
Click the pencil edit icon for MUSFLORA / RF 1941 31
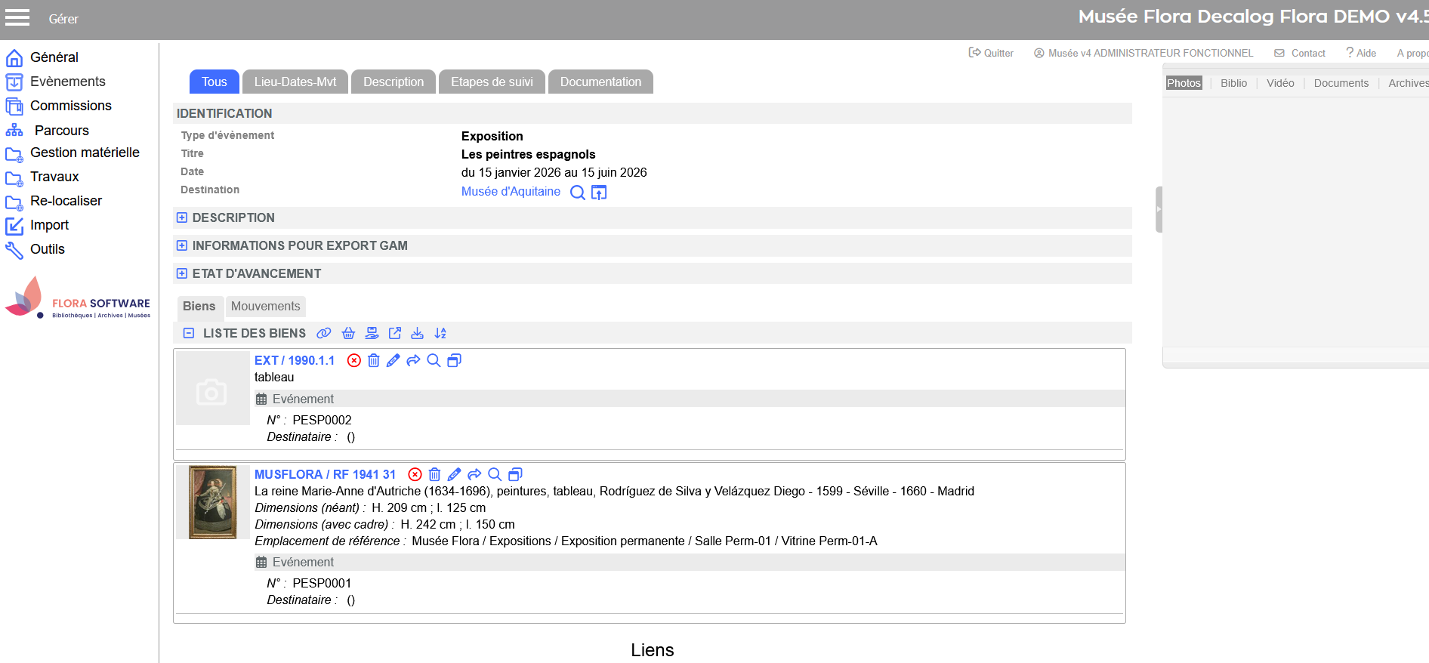tap(454, 475)
